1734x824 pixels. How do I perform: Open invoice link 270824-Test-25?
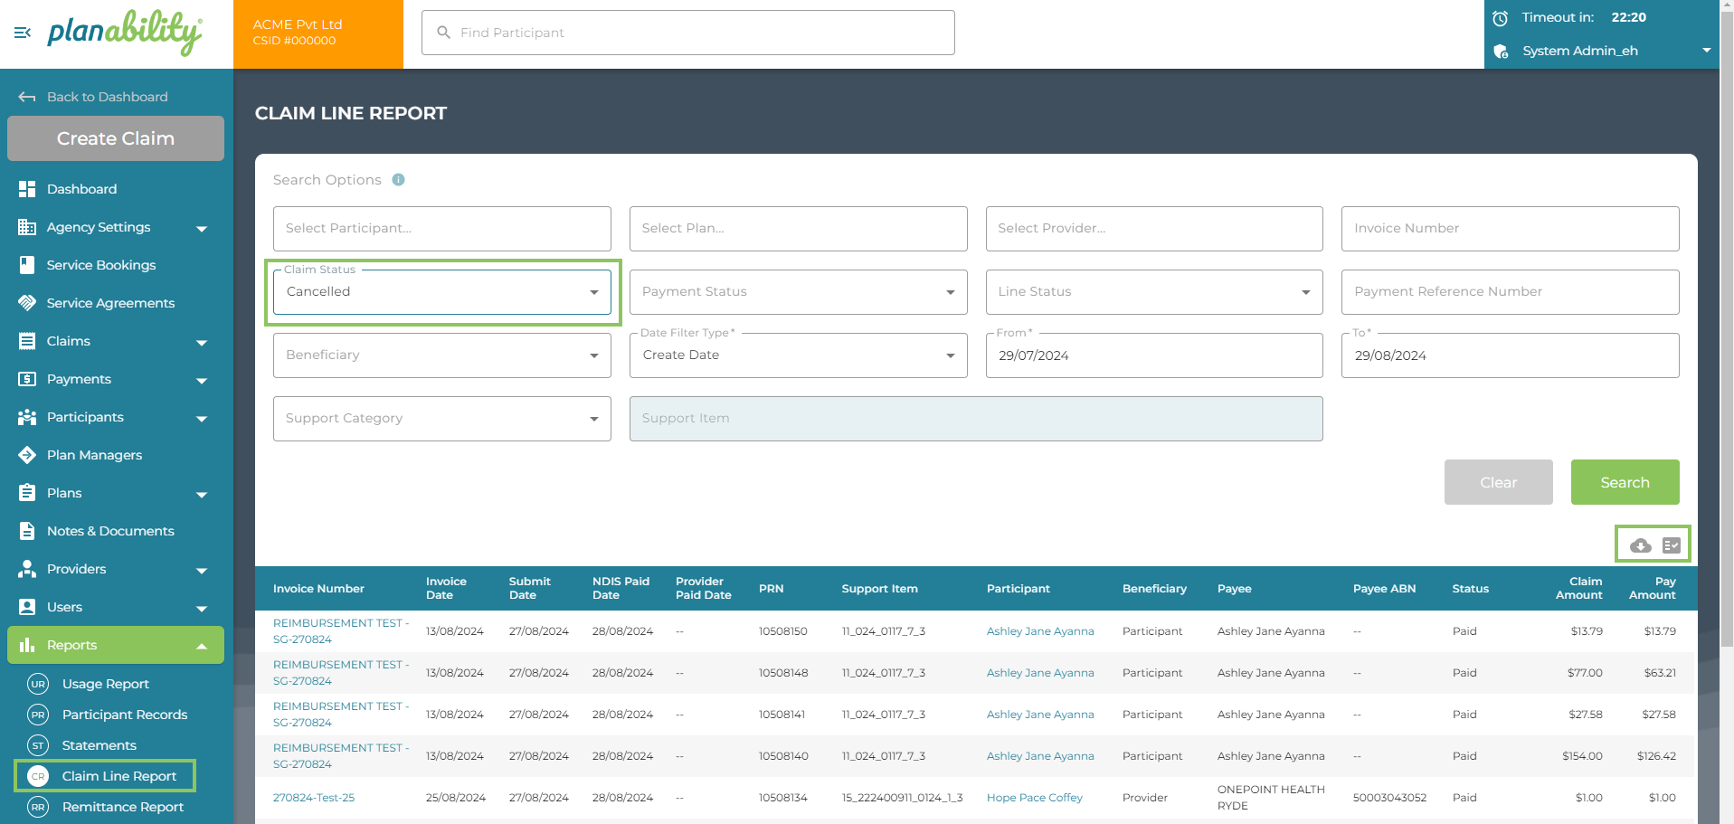(314, 798)
